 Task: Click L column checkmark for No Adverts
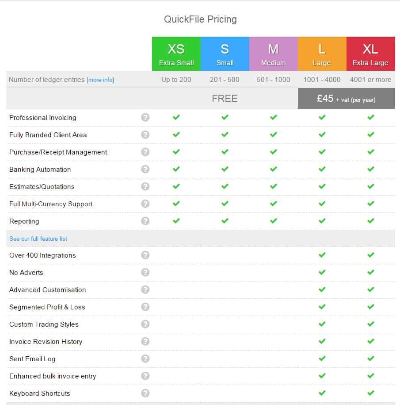[x=322, y=272]
